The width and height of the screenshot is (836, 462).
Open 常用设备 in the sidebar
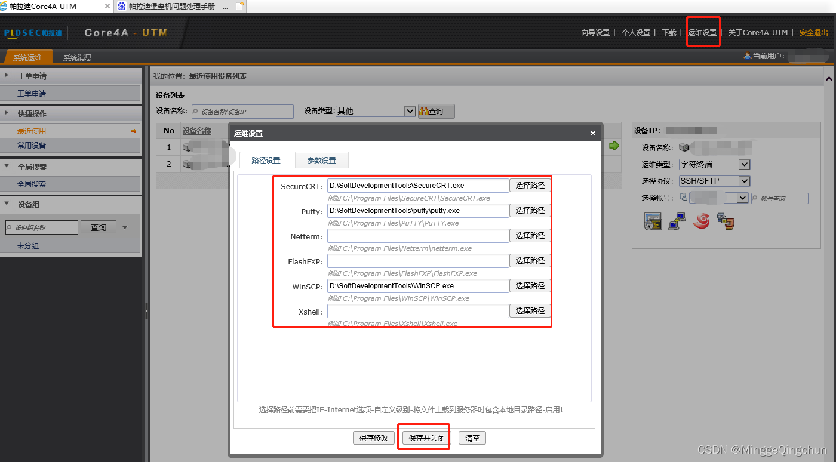pos(32,146)
